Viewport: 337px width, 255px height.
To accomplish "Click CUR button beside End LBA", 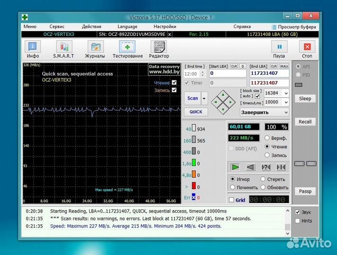I will tap(273, 67).
